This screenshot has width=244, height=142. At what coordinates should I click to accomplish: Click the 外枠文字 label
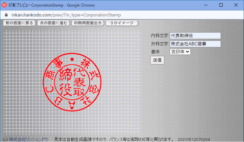tap(160, 44)
